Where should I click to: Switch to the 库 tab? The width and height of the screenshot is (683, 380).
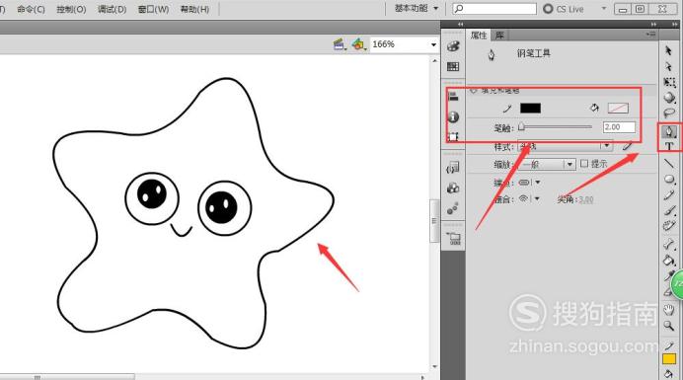[x=499, y=36]
